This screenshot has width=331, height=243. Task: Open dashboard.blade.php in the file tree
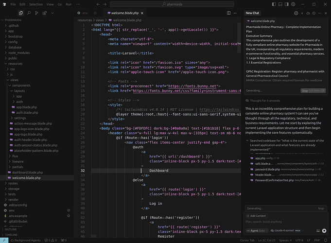pyautogui.click(x=27, y=172)
